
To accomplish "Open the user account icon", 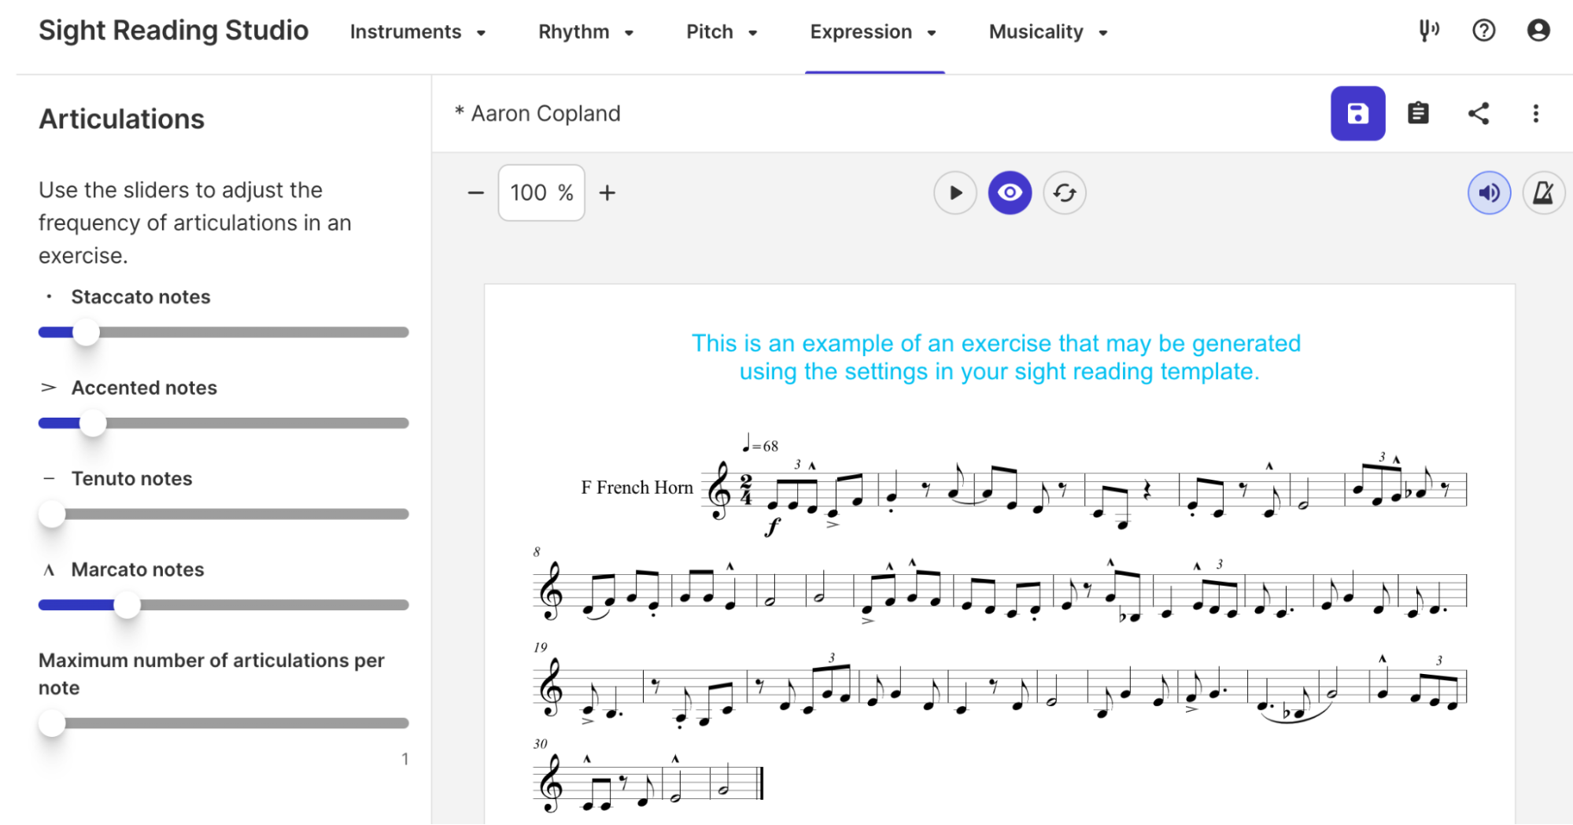I will tap(1538, 31).
